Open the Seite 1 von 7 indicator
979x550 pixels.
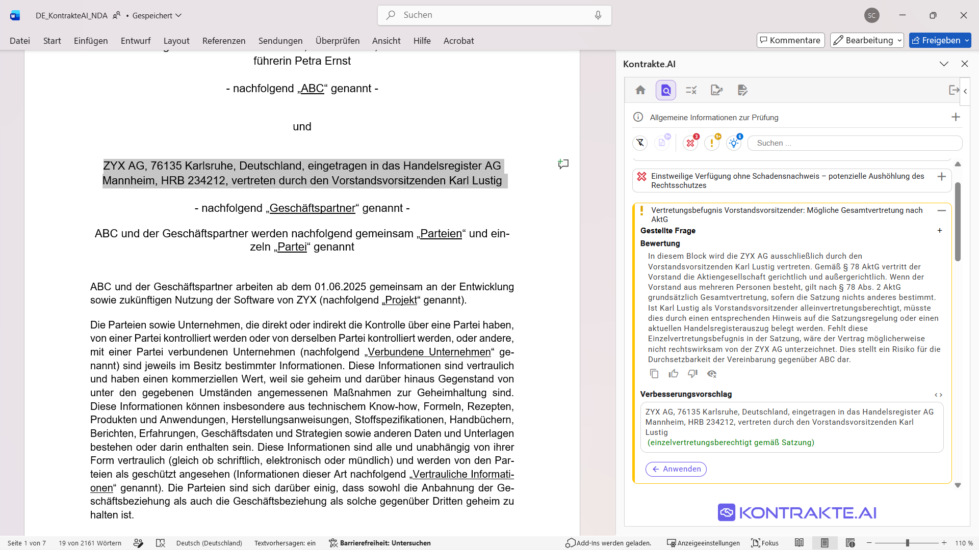click(x=27, y=543)
